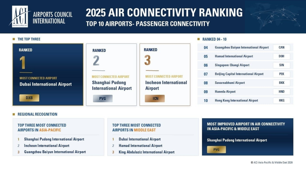Screen dimensions: 306x172
Task: Click 'THE TOP THREE' section heading
Action: coord(29,39)
